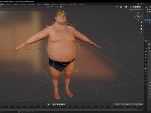Jump to previous keyframe
151x113 pixels.
pos(55,104)
